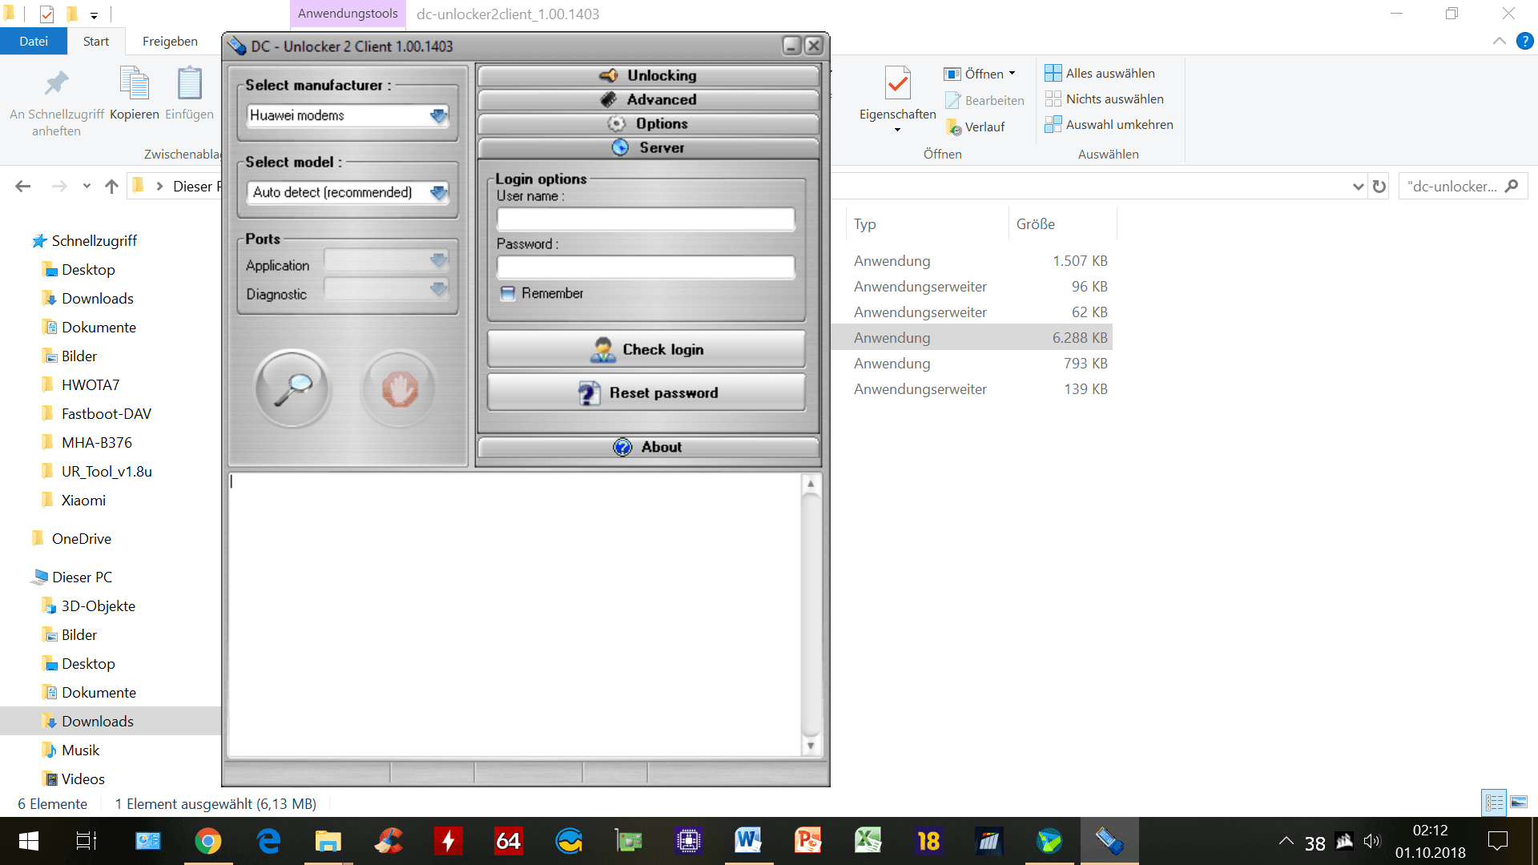Click the log scrollbar up arrow
1538x865 pixels.
coord(811,484)
